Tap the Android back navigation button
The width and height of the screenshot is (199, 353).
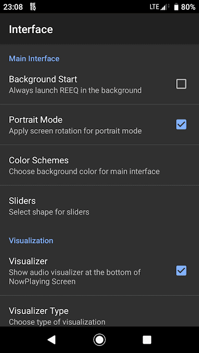coord(52,340)
